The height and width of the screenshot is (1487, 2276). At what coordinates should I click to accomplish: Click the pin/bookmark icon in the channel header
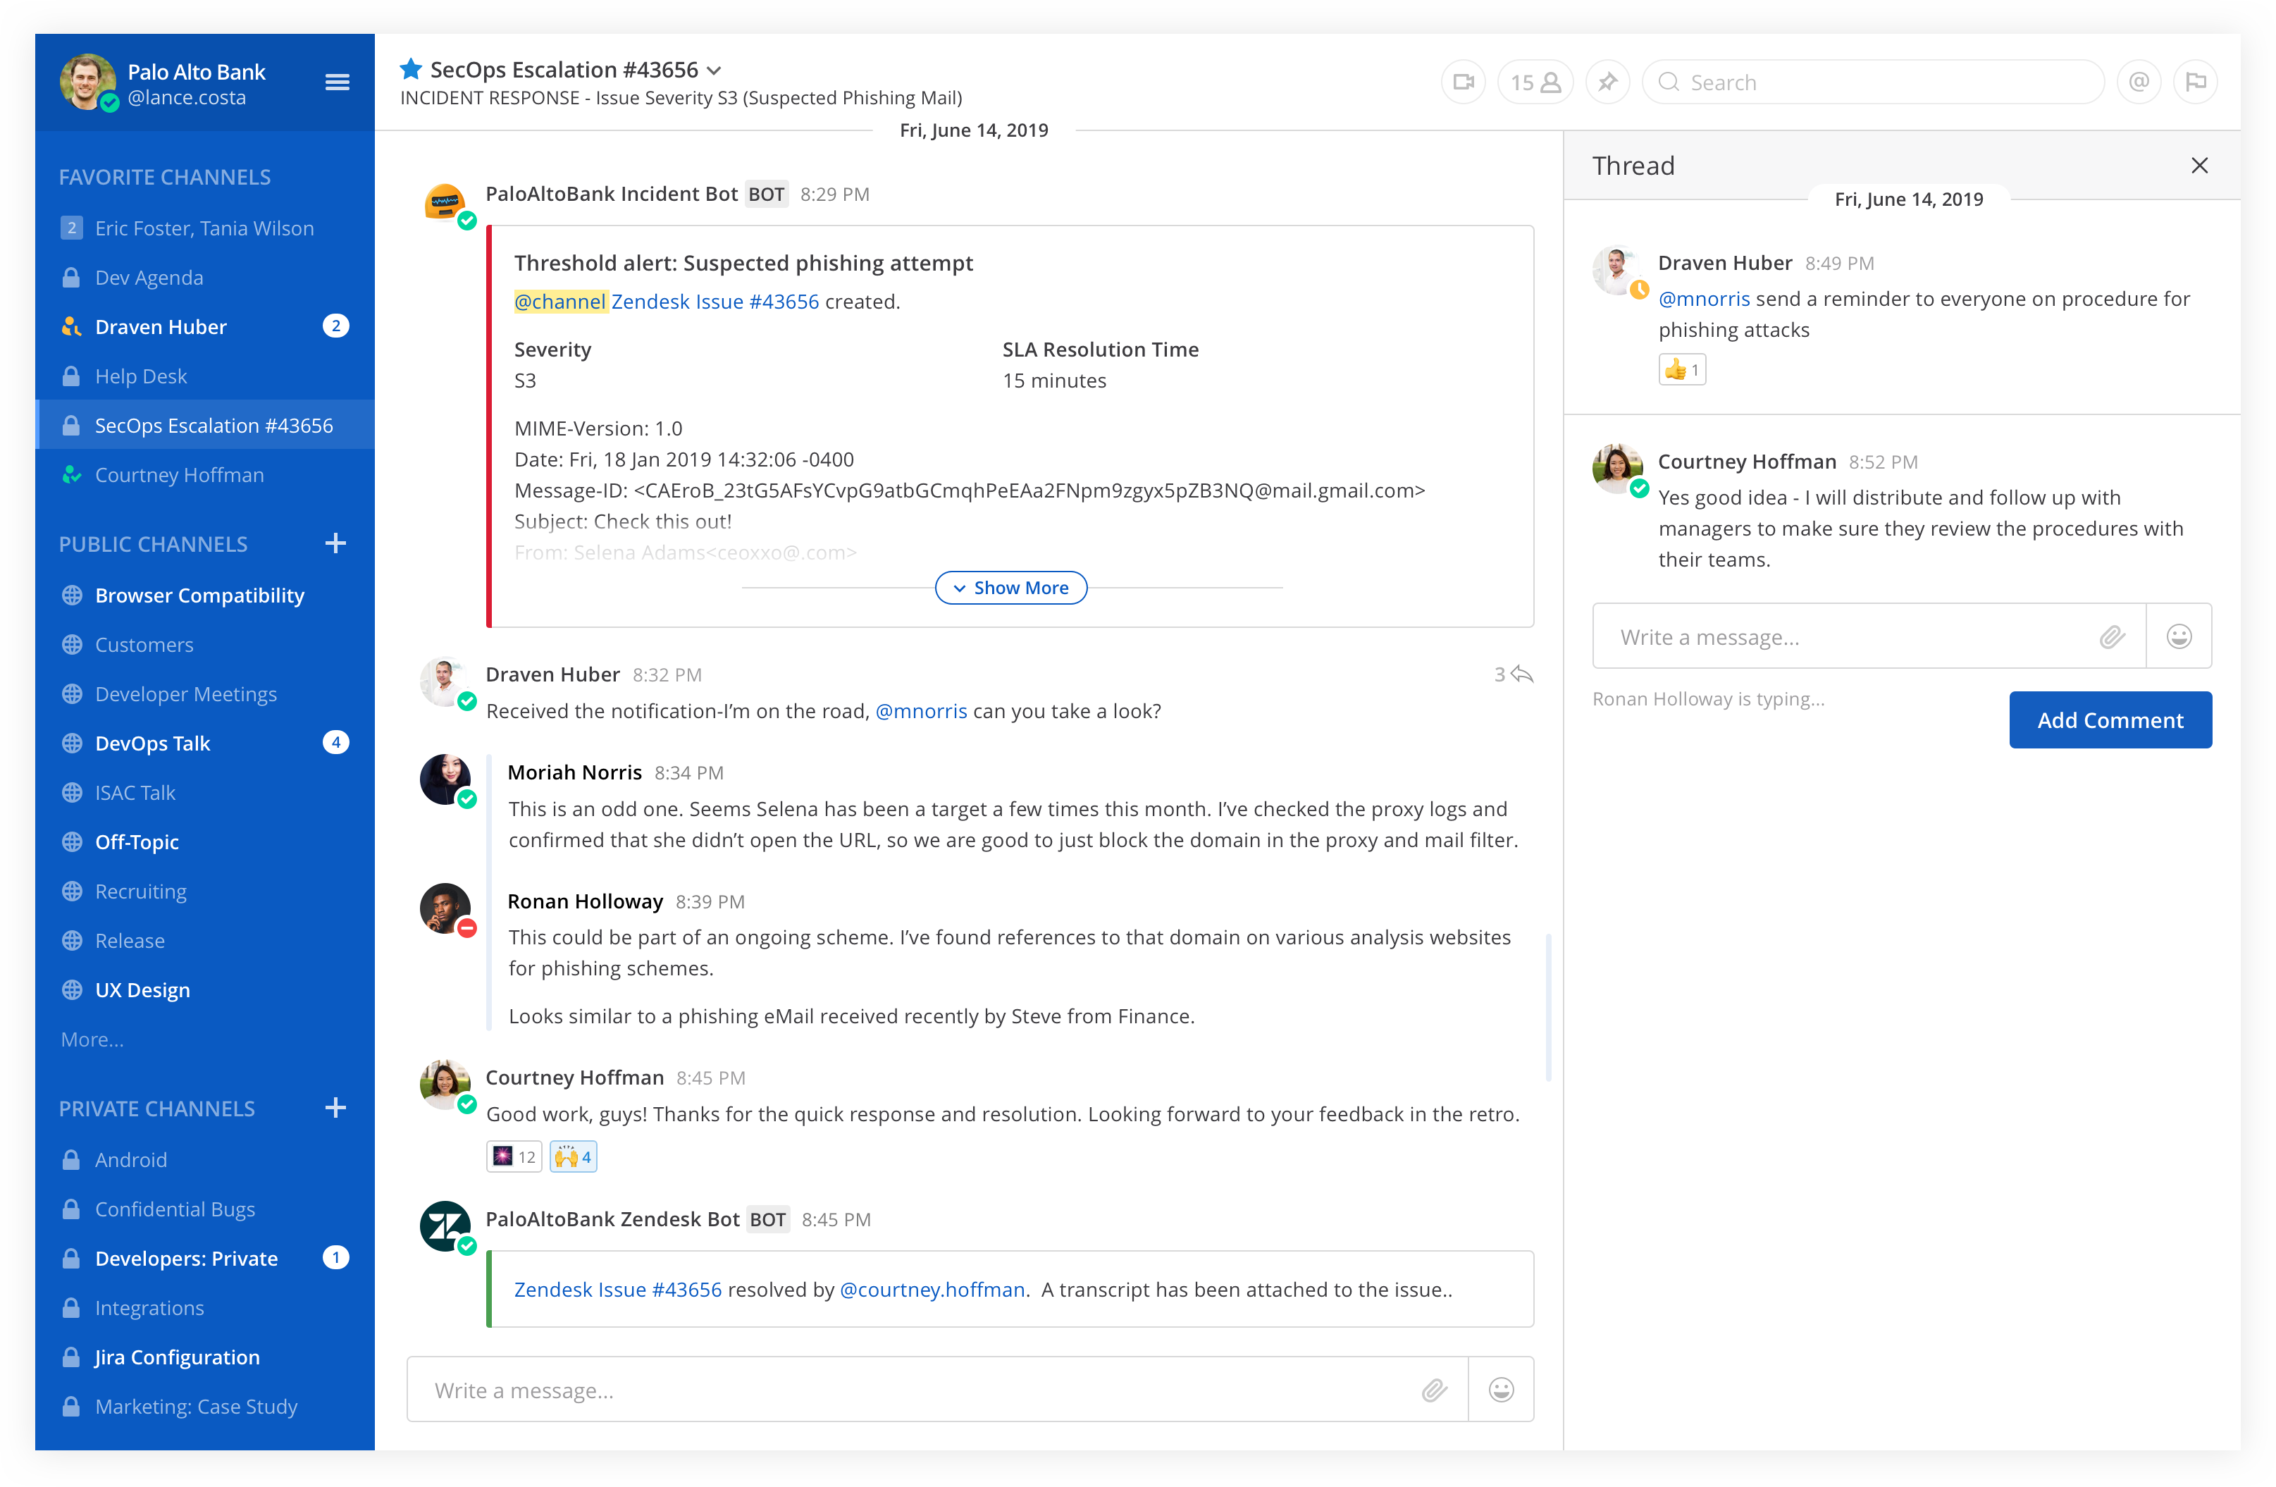tap(1606, 81)
